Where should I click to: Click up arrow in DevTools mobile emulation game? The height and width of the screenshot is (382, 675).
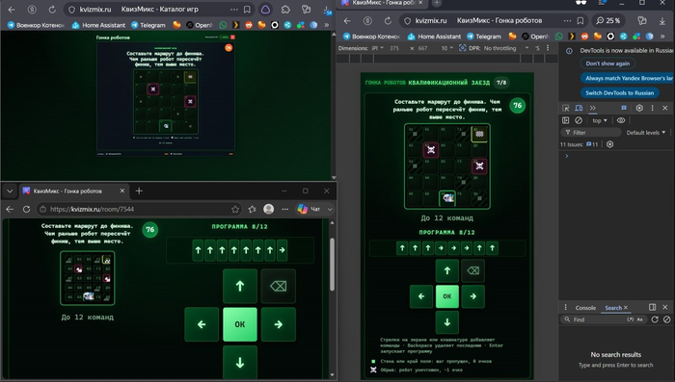tap(446, 270)
